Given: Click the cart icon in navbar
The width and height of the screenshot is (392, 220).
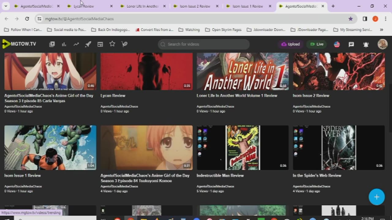Looking at the screenshot, I should (124, 44).
